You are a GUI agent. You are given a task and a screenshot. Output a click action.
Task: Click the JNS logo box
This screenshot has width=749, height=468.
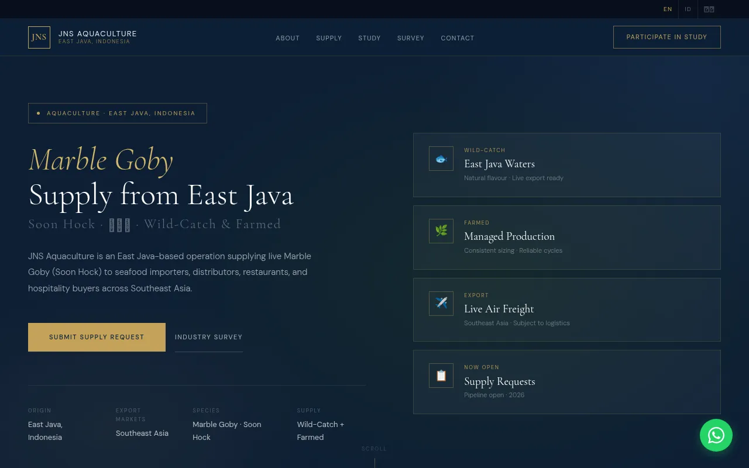click(x=39, y=37)
